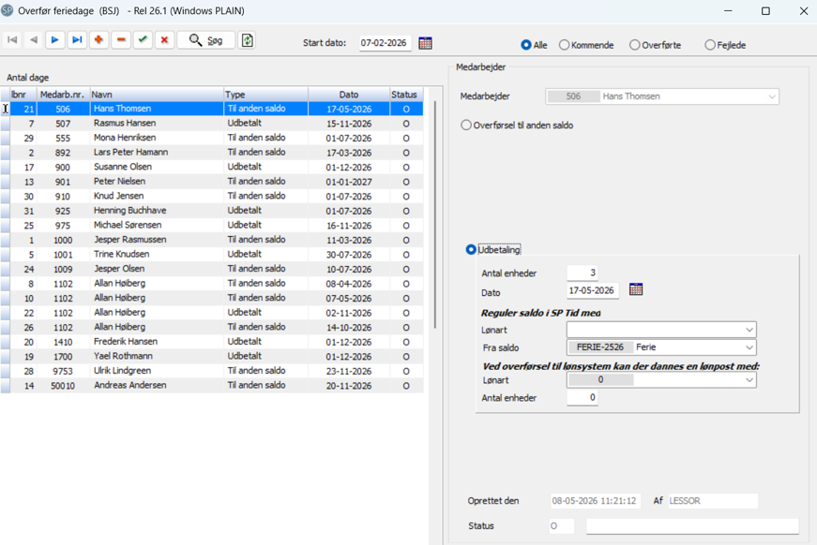Select the Alle filter radio button
Screen dimensions: 817x545
526,45
